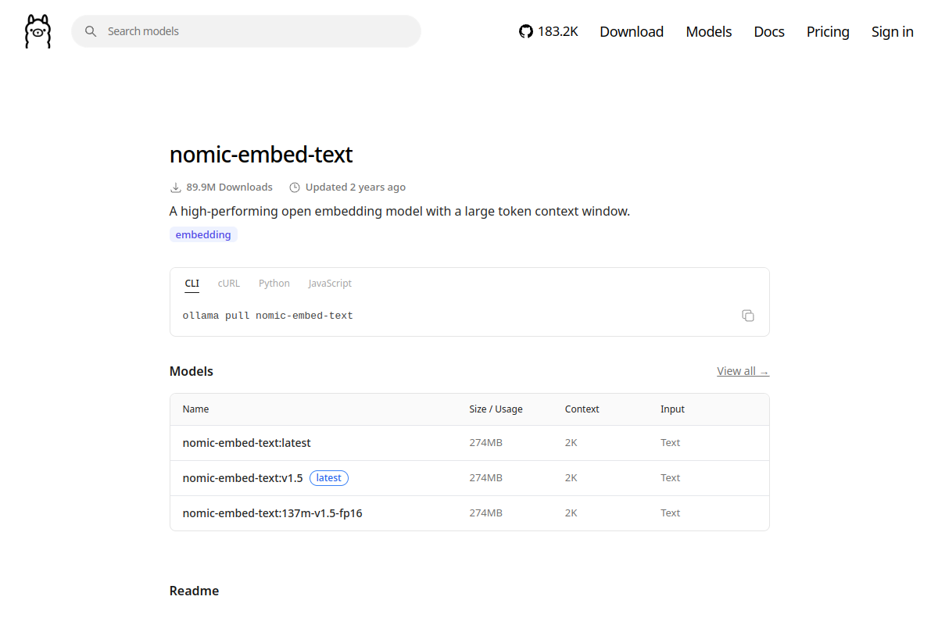Select the model description sentence

(x=399, y=211)
